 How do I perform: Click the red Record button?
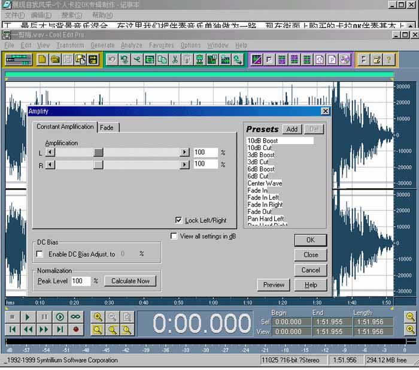pyautogui.click(x=75, y=329)
